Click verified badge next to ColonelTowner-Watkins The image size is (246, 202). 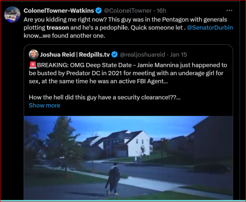(98, 11)
